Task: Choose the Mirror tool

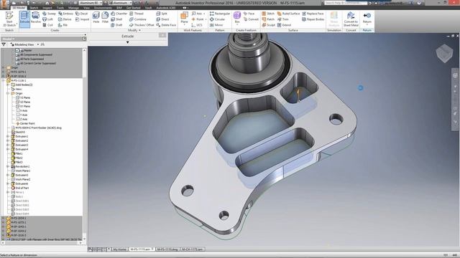Action: point(216,25)
